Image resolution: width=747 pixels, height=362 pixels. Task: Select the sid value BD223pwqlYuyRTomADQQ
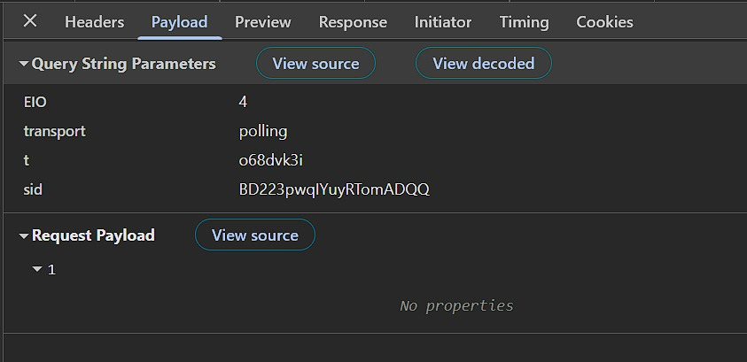(334, 189)
